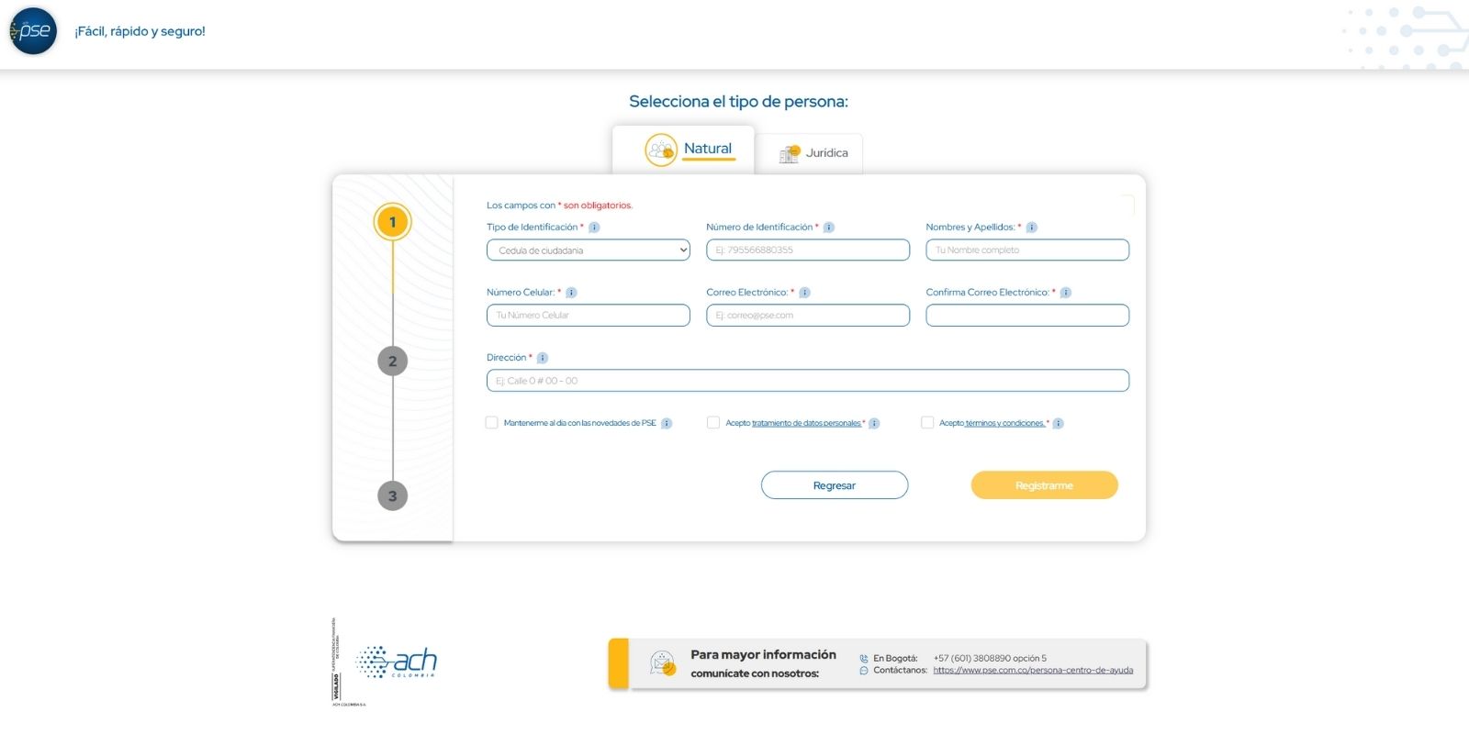Screen dimensions: 1469x734
Task: Select step 1 circle in progress sidebar
Action: [x=393, y=222]
